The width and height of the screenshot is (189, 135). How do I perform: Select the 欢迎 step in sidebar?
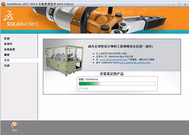pos(7,39)
